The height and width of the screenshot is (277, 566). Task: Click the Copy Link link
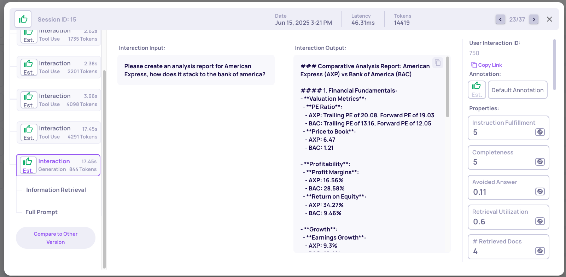pos(486,65)
